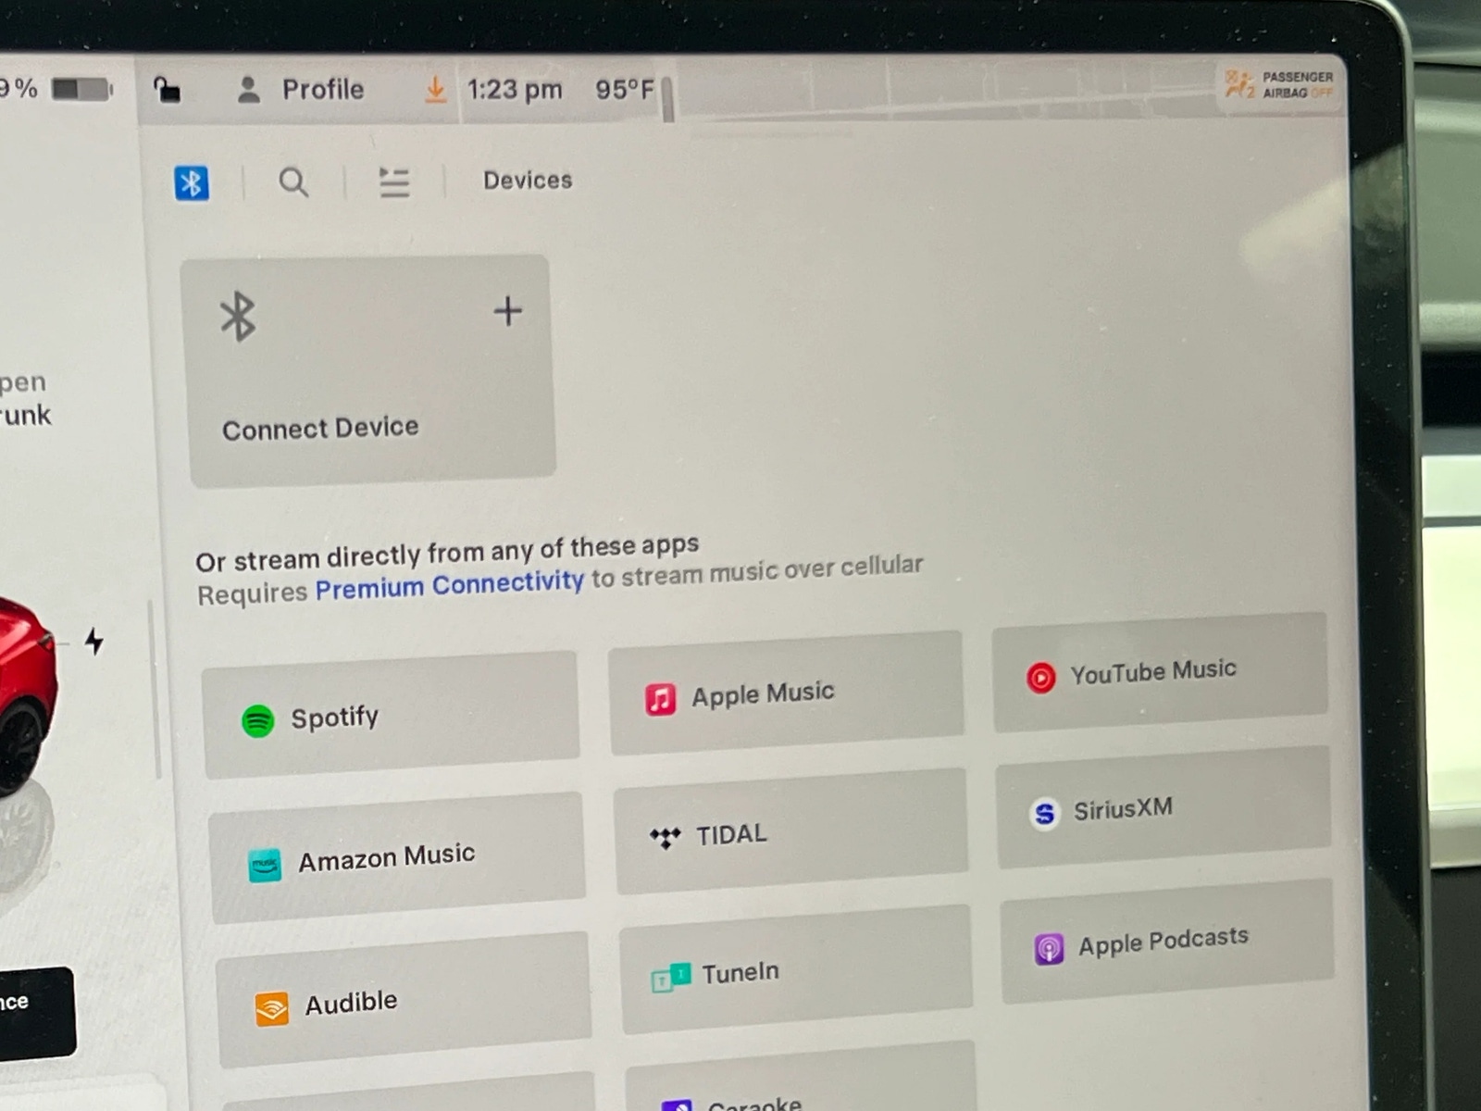Screen dimensions: 1481x1111
Task: Tap the unlocked padlock icon in status bar
Action: [x=167, y=90]
